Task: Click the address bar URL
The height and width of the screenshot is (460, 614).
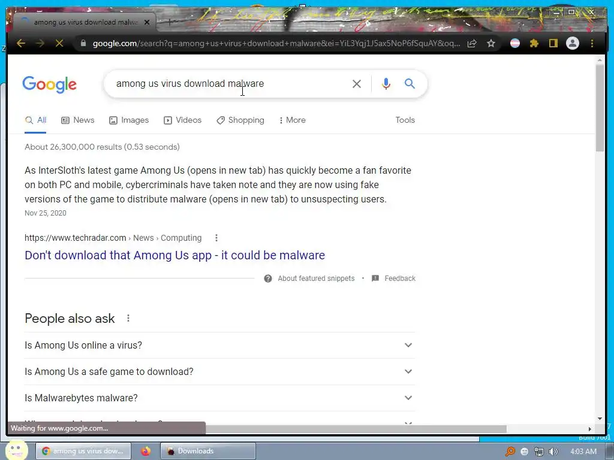Action: pos(276,43)
